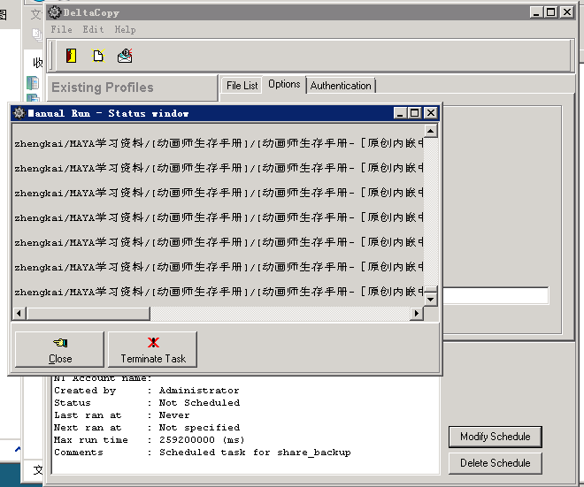Click the email notification toolbar icon
Screen dimensions: 584x487
(x=125, y=56)
